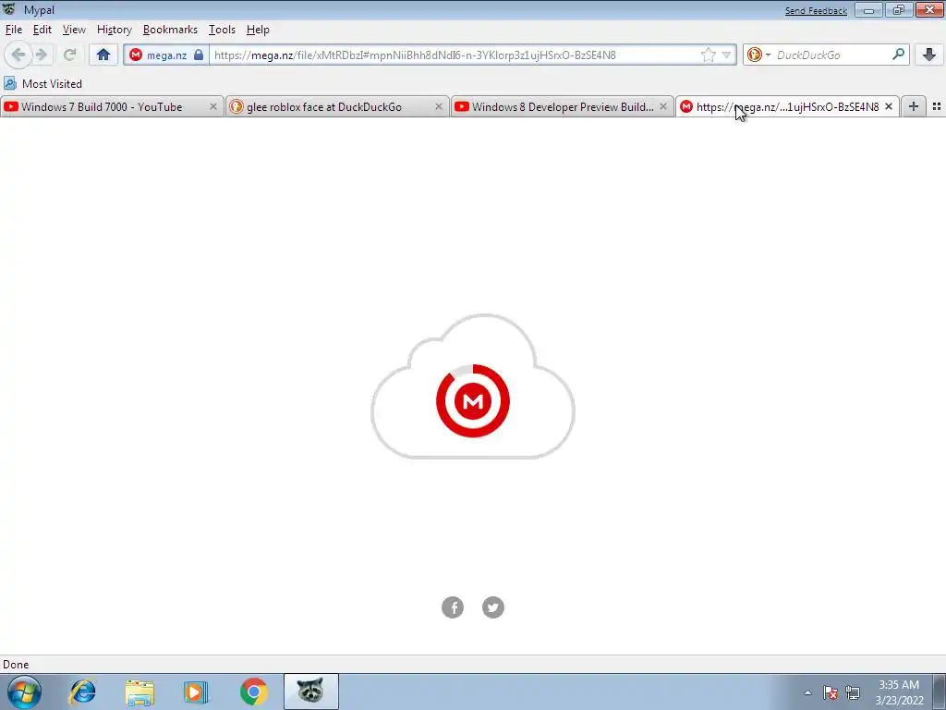Go back using the back arrow
This screenshot has height=710, width=946.
18,55
